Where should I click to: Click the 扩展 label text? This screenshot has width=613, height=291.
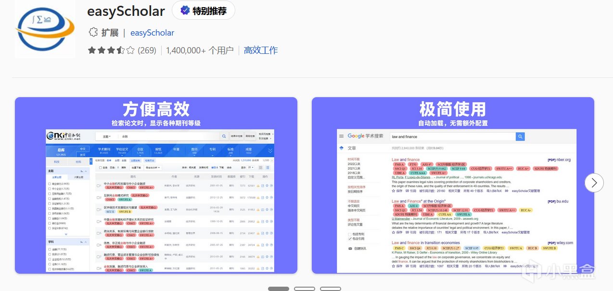click(x=110, y=33)
